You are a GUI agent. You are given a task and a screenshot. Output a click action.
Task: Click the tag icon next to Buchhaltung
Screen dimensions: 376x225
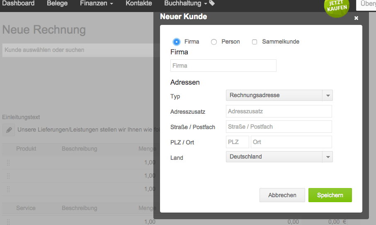pos(212,3)
